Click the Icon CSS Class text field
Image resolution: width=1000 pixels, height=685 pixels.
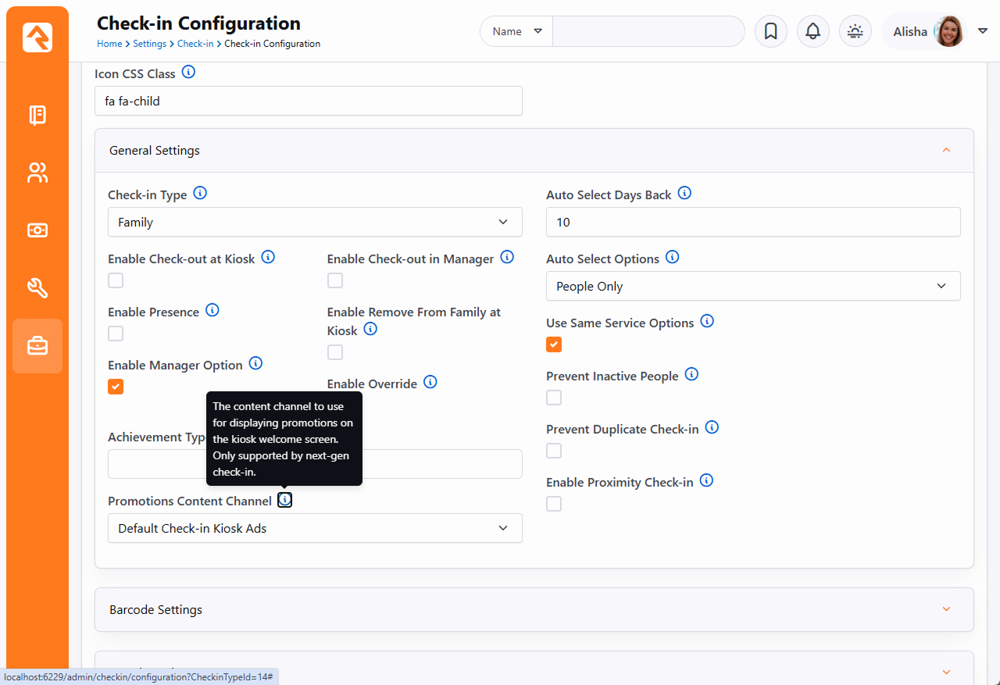point(308,101)
